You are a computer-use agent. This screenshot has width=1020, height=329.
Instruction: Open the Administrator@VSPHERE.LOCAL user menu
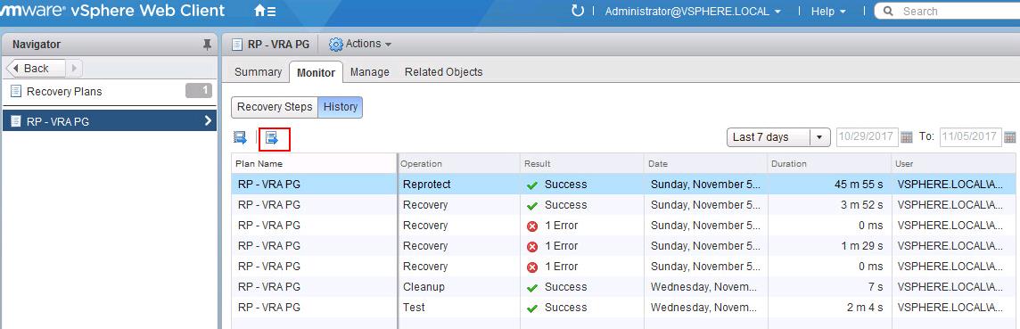coord(693,11)
